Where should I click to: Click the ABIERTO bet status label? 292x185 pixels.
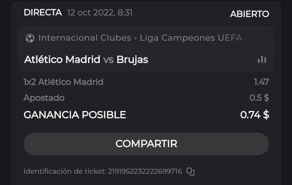[249, 14]
